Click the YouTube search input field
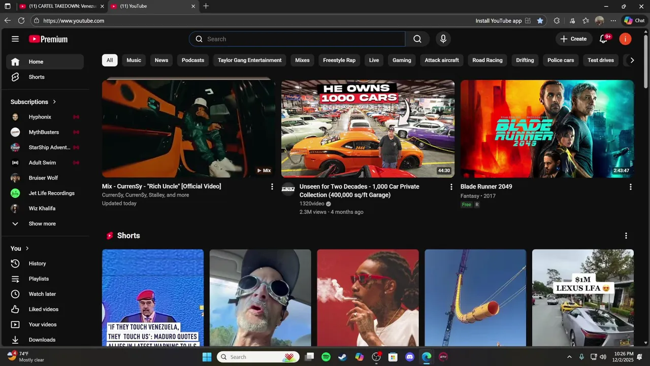This screenshot has width=650, height=366. coord(297,39)
